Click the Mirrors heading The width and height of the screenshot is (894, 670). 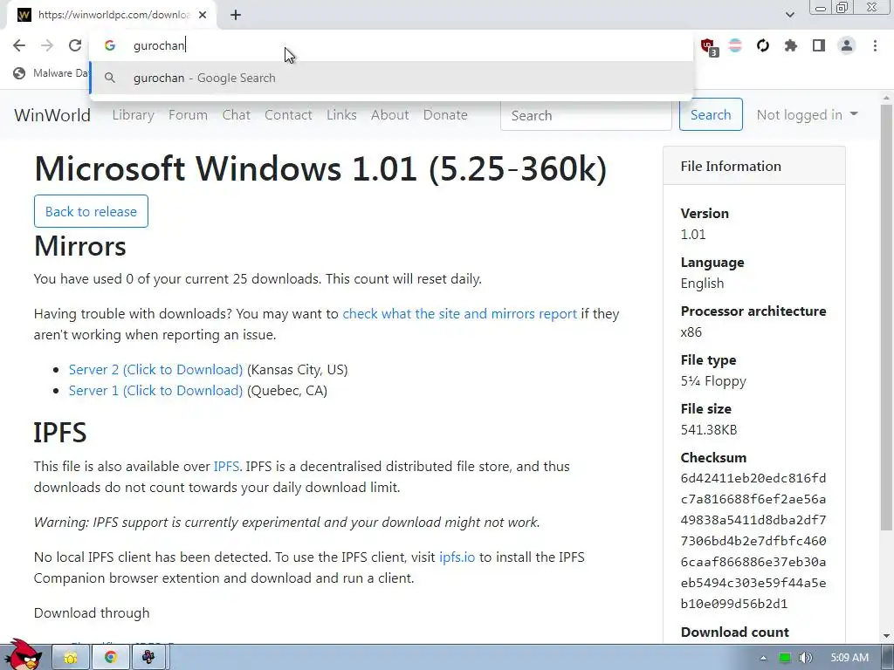[x=79, y=246]
